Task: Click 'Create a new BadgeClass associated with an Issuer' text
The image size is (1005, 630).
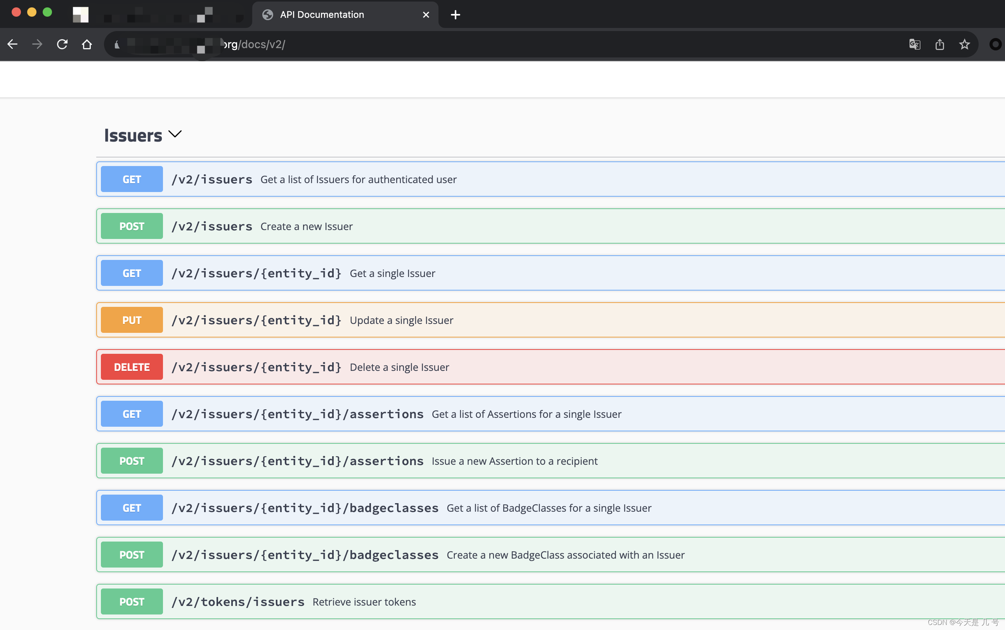Action: (565, 555)
